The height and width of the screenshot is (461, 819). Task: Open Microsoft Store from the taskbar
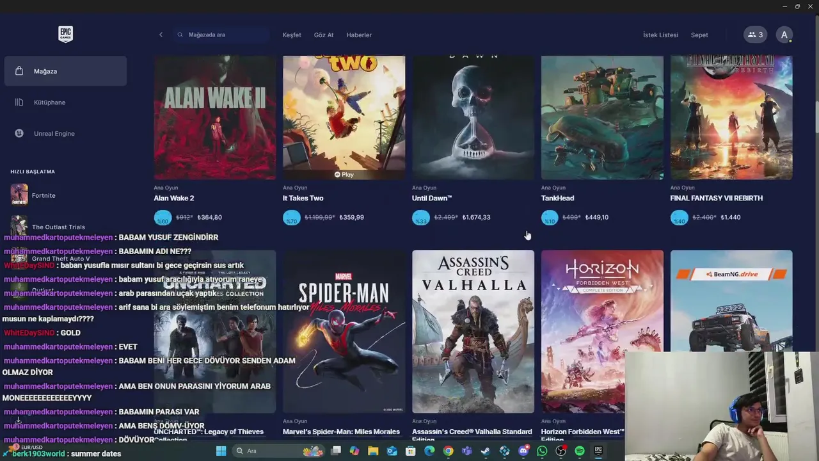411,451
